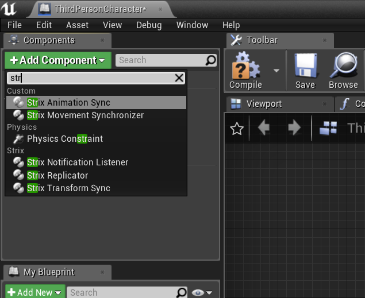Clear the 'str' search with the X

pyautogui.click(x=179, y=78)
